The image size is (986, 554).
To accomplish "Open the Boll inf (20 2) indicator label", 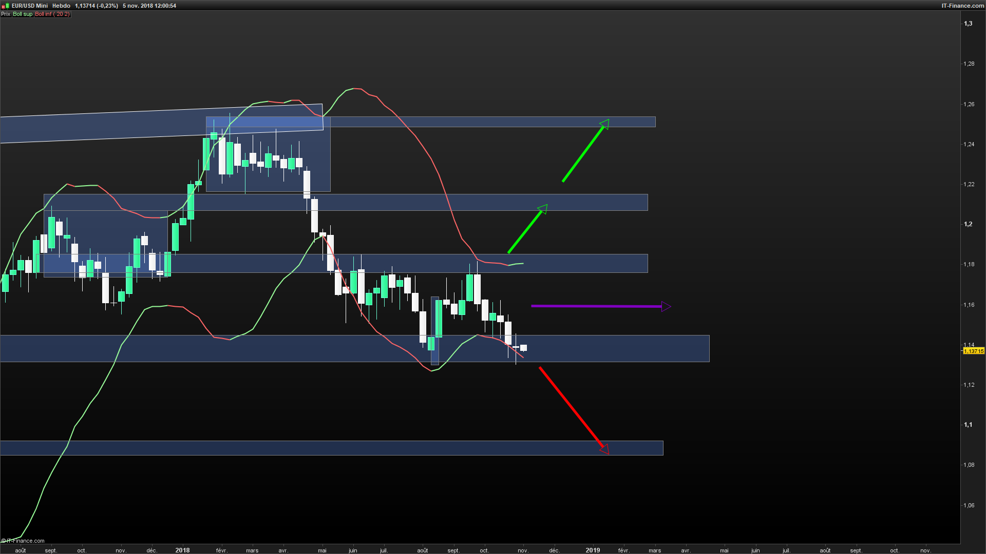I will [x=52, y=14].
